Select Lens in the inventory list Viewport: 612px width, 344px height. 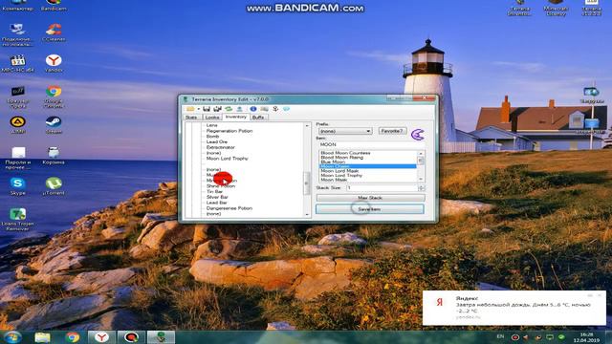[212, 125]
